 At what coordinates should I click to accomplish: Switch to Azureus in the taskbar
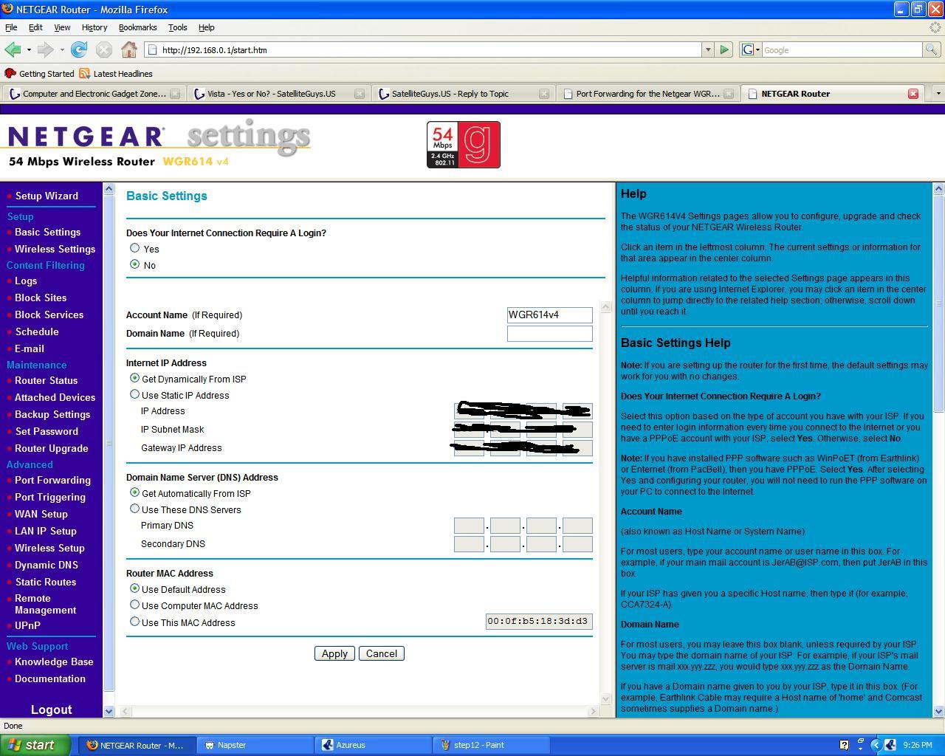click(x=374, y=745)
